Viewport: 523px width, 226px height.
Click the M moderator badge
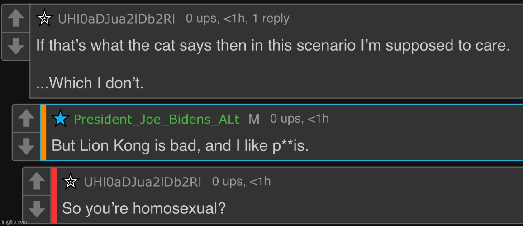254,119
